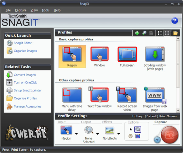Click the Output None Selected icon
This screenshot has width=183, height=153.
pyautogui.click(x=89, y=130)
